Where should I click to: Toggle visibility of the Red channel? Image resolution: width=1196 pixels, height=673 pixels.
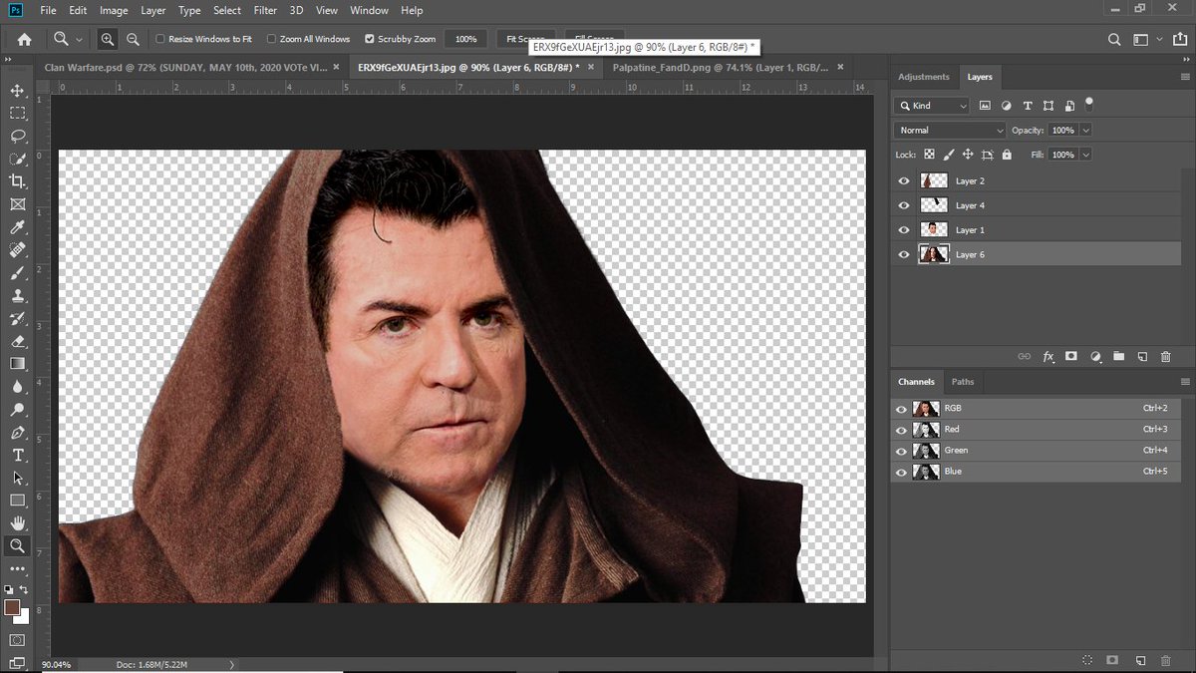(x=902, y=430)
